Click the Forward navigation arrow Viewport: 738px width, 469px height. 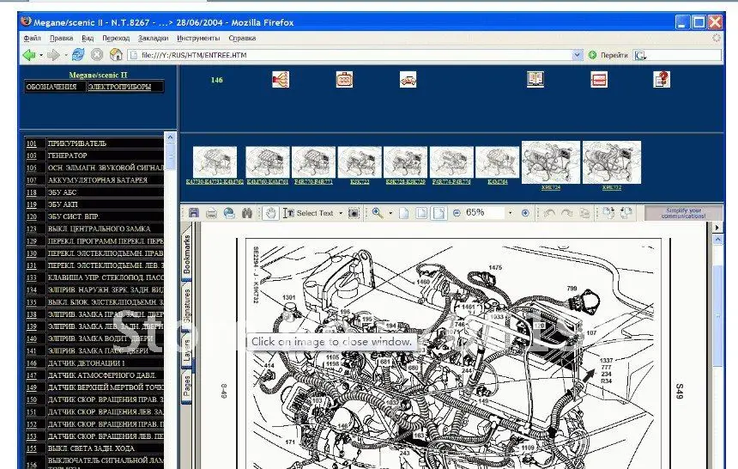point(53,55)
